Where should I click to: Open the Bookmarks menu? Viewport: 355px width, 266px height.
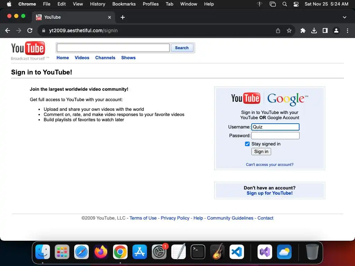click(124, 4)
